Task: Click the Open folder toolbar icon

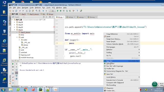Action: click(10, 11)
